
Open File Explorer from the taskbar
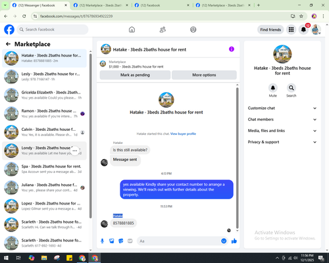tap(44, 258)
